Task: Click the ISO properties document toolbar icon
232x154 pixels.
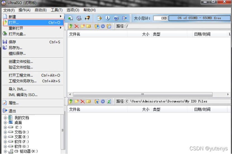Action: pos(100,18)
